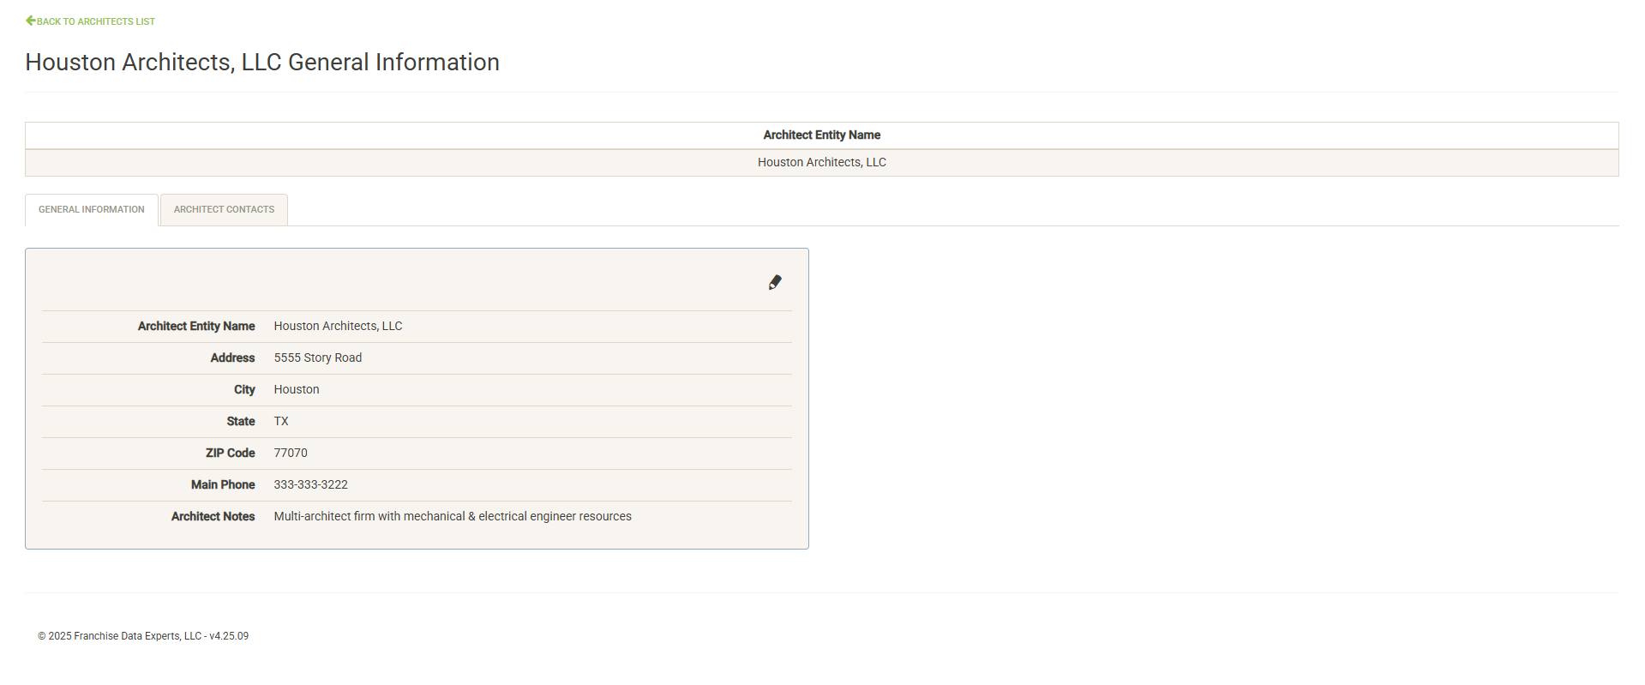Click the page heading Houston Architects, LLC General Information
1645x685 pixels.
pos(262,63)
